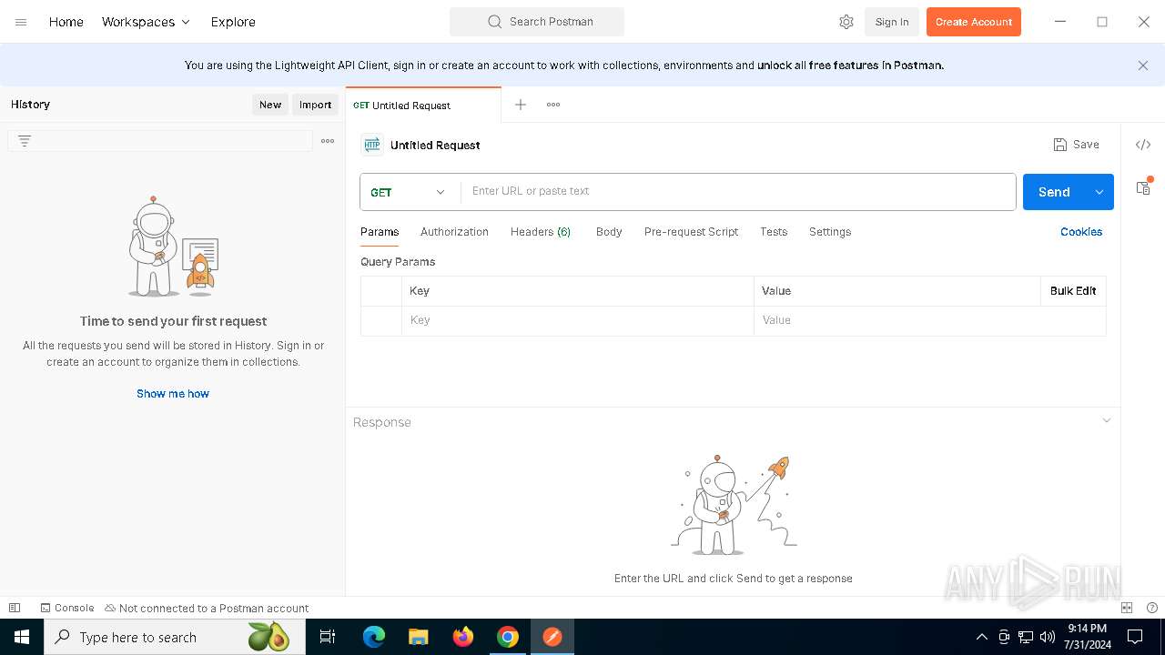1165x655 pixels.
Task: Open the code snippet icon
Action: pyautogui.click(x=1143, y=145)
